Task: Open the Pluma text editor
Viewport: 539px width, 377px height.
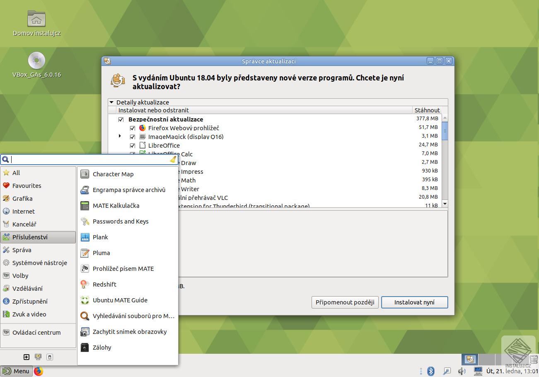Action: (x=128, y=253)
